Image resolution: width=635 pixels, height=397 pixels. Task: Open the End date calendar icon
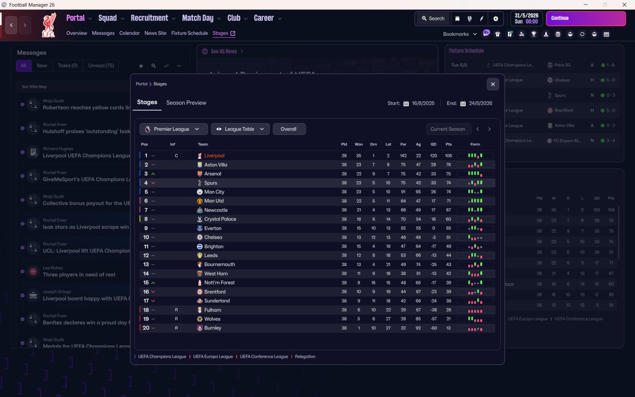pos(463,103)
